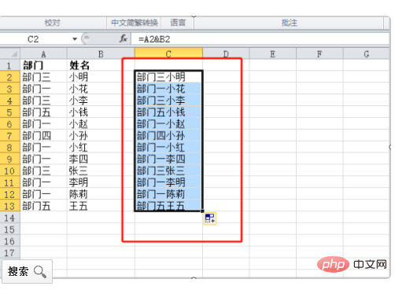Click cell with 小孙

101,135
